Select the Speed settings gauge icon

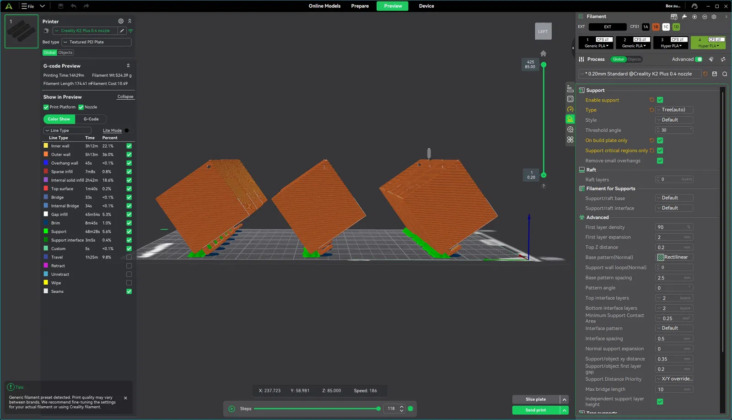[570, 109]
